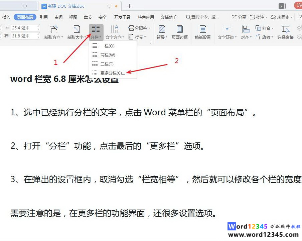Open a new document tab with plus
Image resolution: width=302 pixels, height=241 pixels.
click(x=129, y=6)
